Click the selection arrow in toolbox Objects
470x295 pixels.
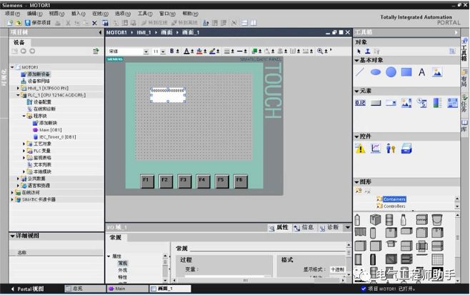click(x=359, y=51)
